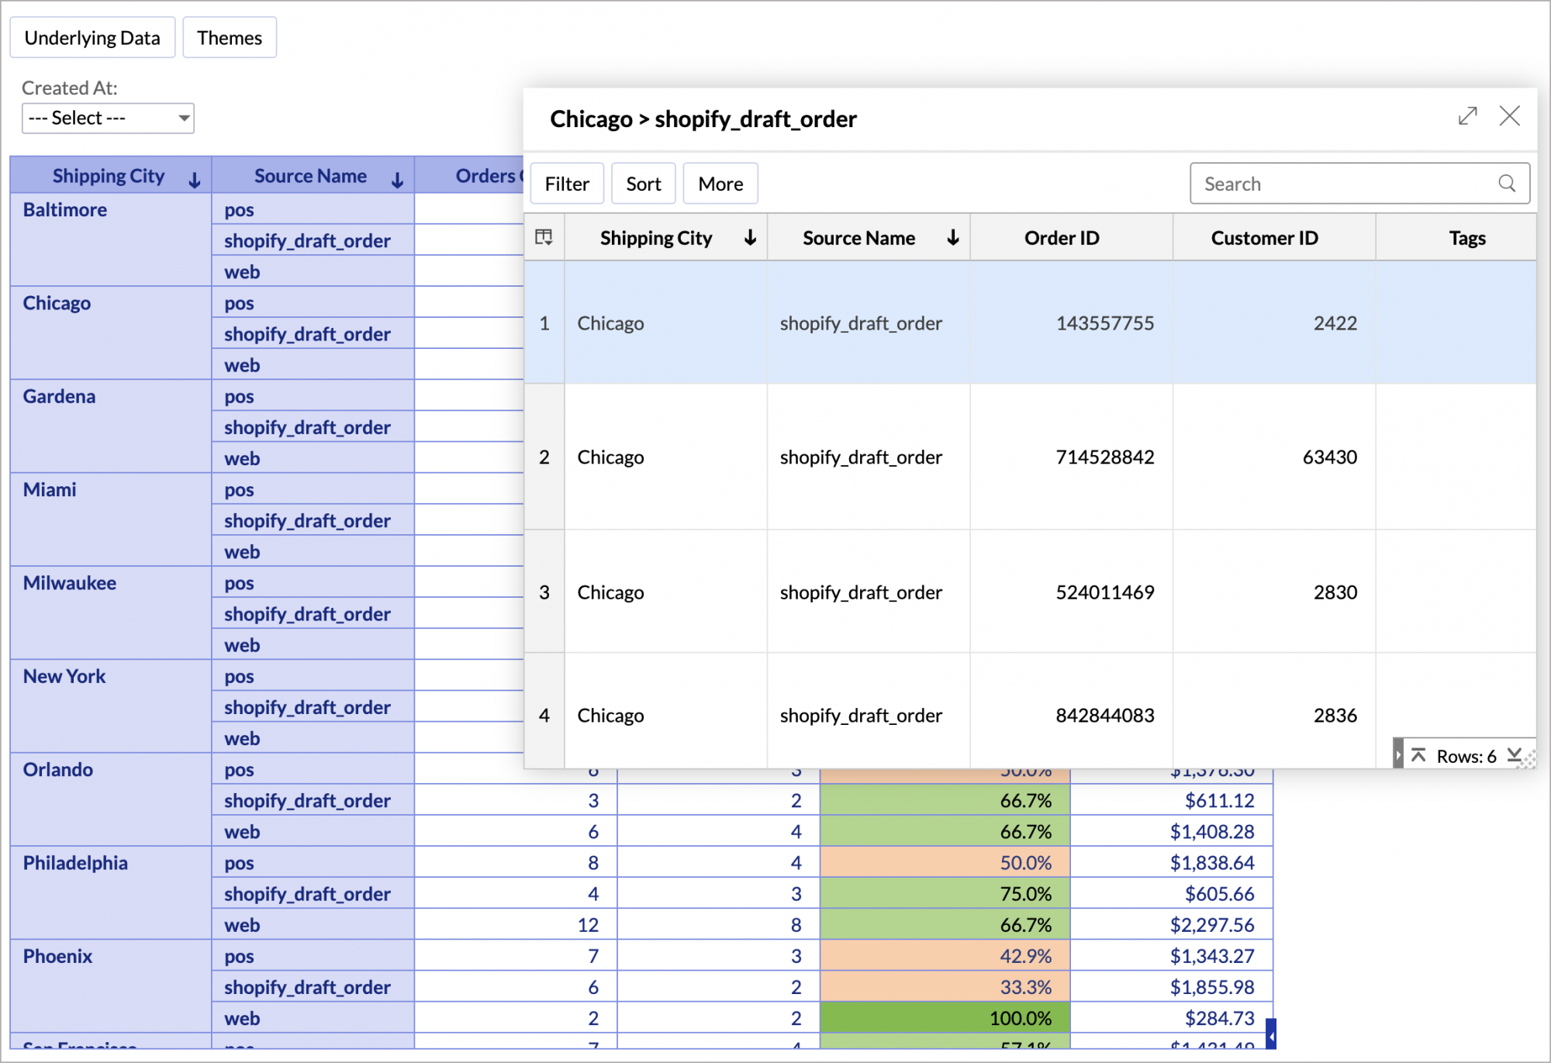This screenshot has width=1551, height=1063.
Task: Close the Chicago drill-through popup
Action: pos(1509,116)
